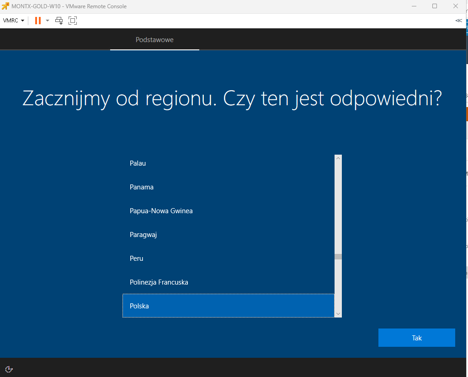Select Polinezja Francuska region
This screenshot has width=468, height=377.
point(159,282)
